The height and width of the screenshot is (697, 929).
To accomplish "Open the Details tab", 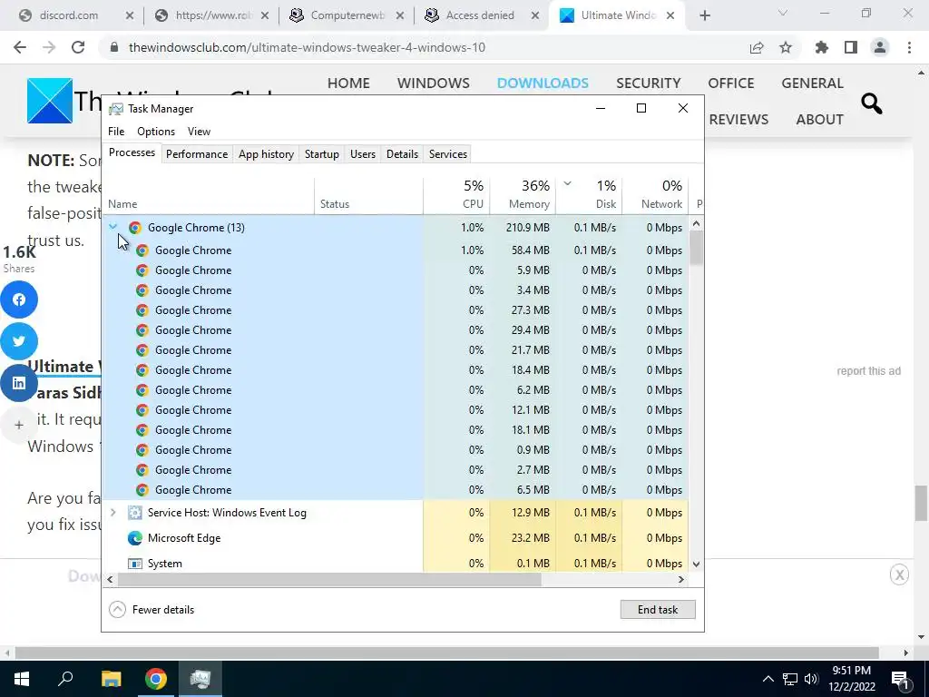I will pos(402,154).
